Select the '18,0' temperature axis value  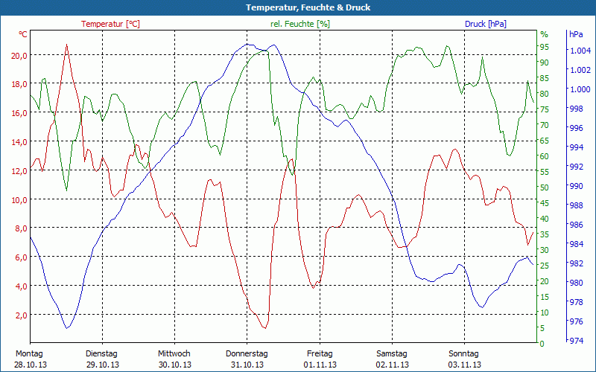(19, 84)
